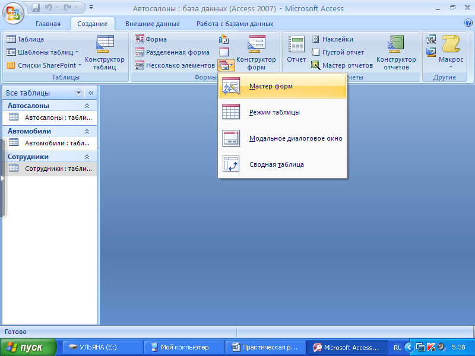Switch to Практическая р... Word taskbar button
The width and height of the screenshot is (475, 356).
265,347
